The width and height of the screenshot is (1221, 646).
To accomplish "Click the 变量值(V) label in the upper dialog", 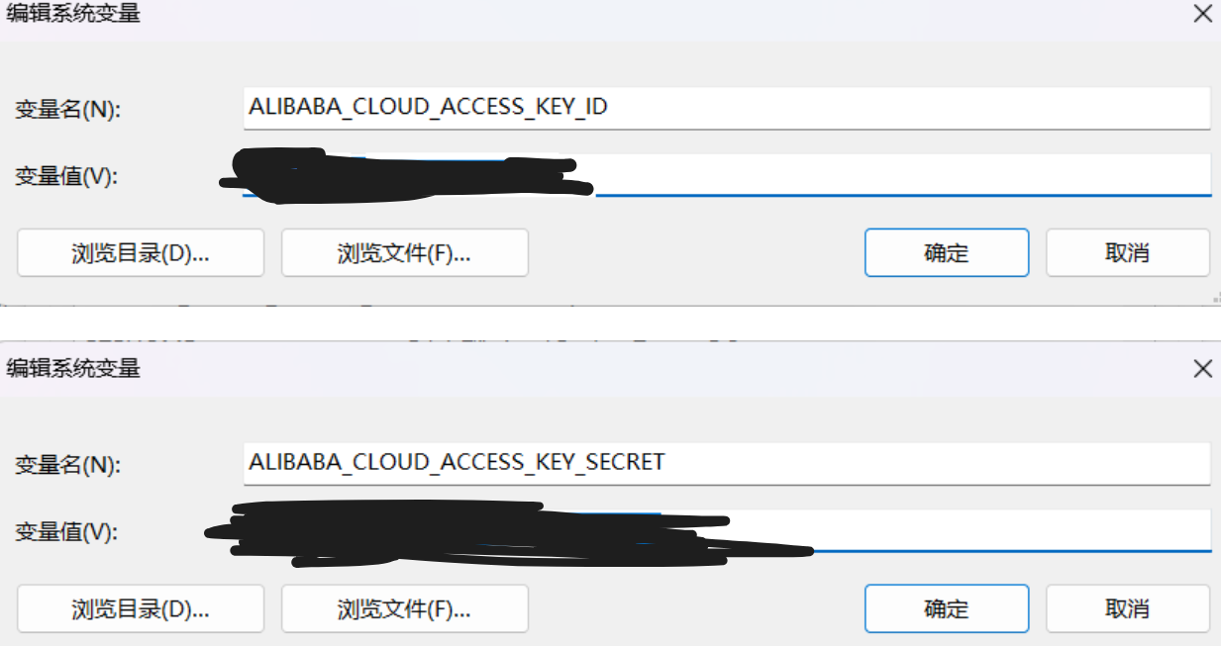I will pos(66,177).
